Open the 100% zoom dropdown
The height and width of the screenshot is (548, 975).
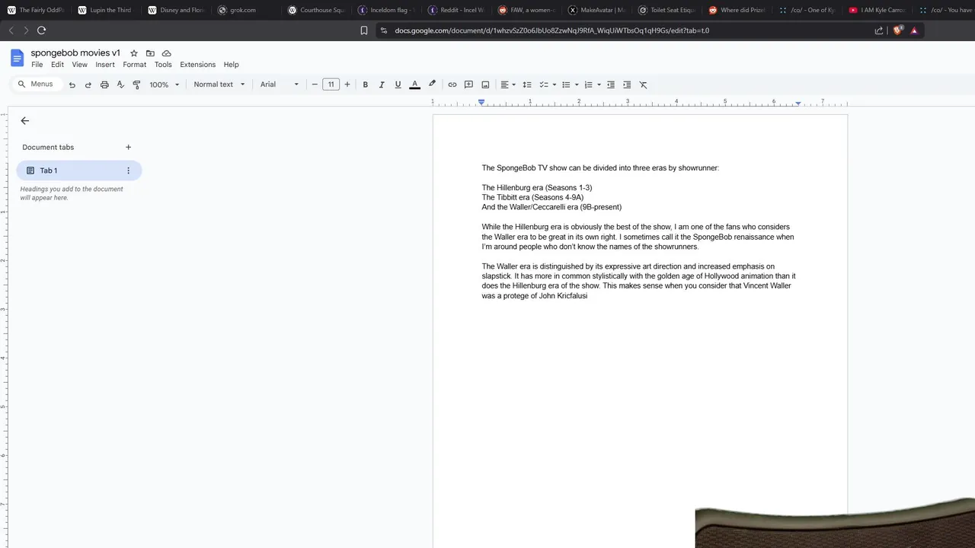pos(165,84)
